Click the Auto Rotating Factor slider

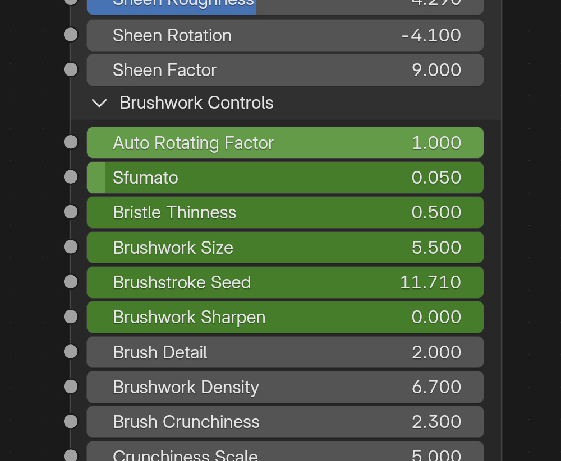pyautogui.click(x=285, y=143)
